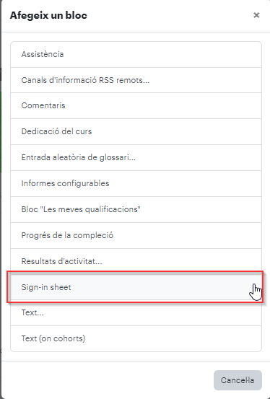Add the Comentaris block

point(136,105)
